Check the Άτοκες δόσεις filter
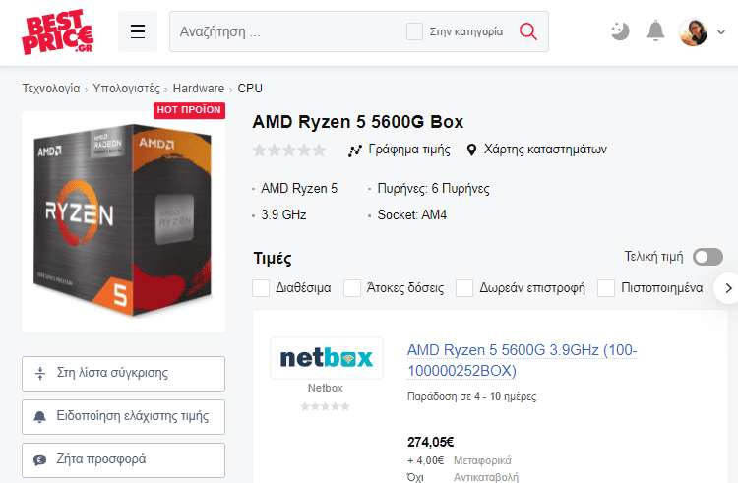Screen dimensions: 738x483 (352, 288)
